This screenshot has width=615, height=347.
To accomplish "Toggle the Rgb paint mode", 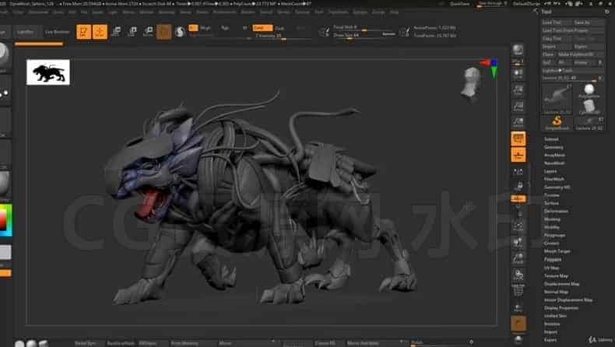I will click(225, 28).
